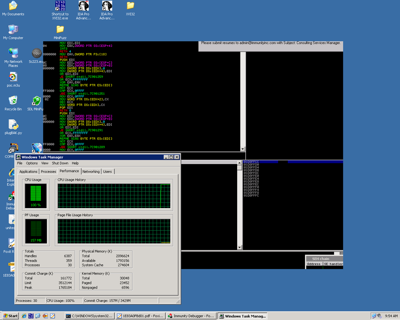
Task: Click status bar text 'Commit Charge: 157M / 3429M'
Action: [x=107, y=300]
